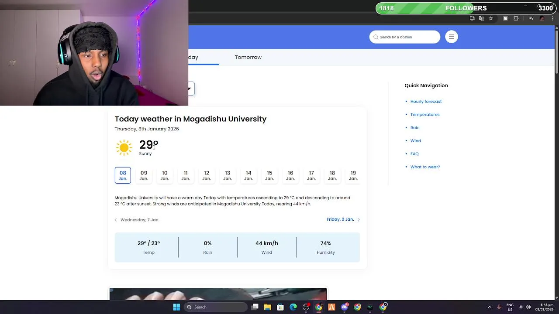Select the 18 Jan. date
The image size is (559, 314).
(x=332, y=175)
